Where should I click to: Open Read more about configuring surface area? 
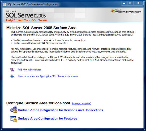click(48, 76)
